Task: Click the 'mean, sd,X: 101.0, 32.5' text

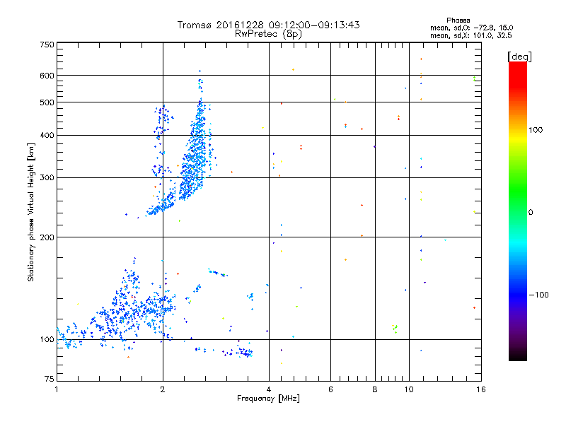Action: pyautogui.click(x=470, y=35)
